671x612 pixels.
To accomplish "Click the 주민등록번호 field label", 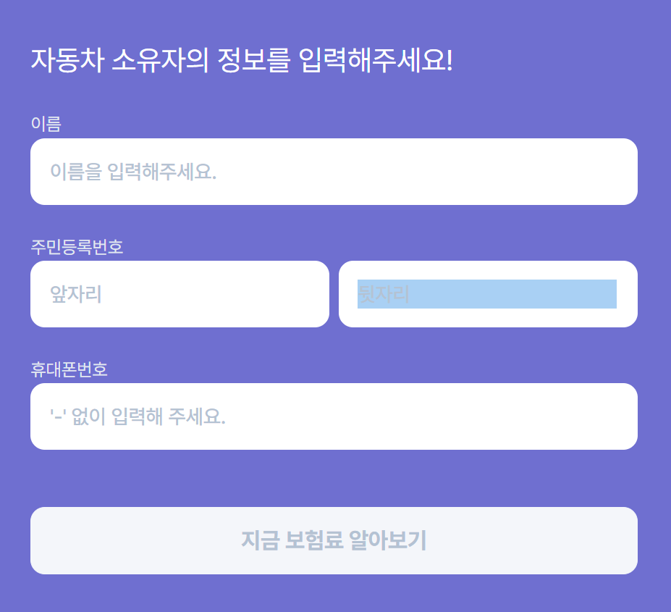I will [x=77, y=247].
